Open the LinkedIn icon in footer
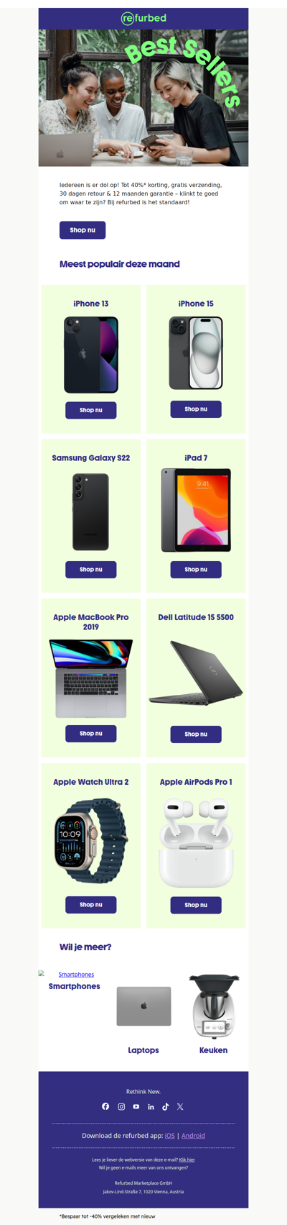Image resolution: width=287 pixels, height=1225 pixels. point(151,1106)
